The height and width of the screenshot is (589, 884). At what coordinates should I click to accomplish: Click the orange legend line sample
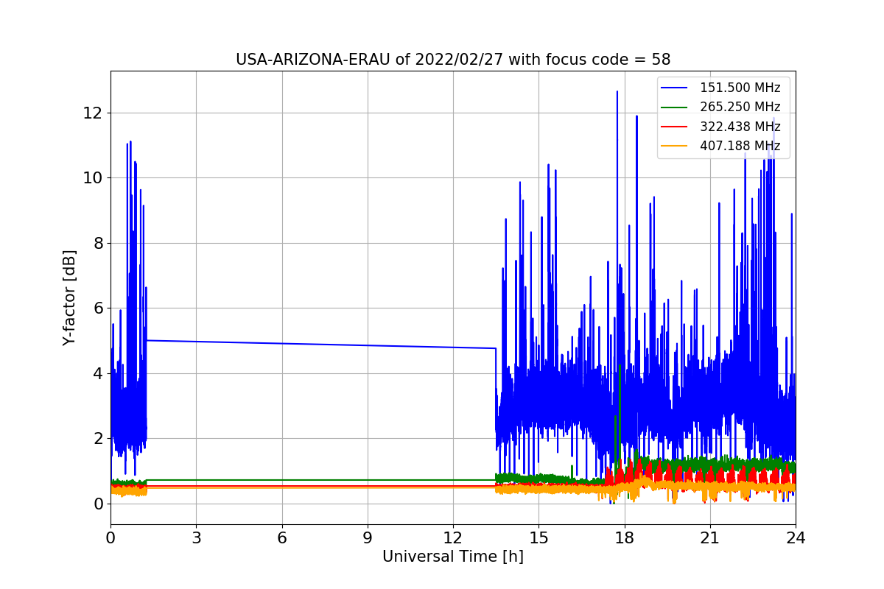pyautogui.click(x=675, y=146)
